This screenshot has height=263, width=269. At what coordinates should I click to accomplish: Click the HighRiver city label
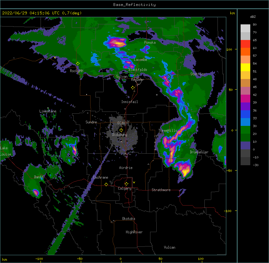[x=134, y=232]
